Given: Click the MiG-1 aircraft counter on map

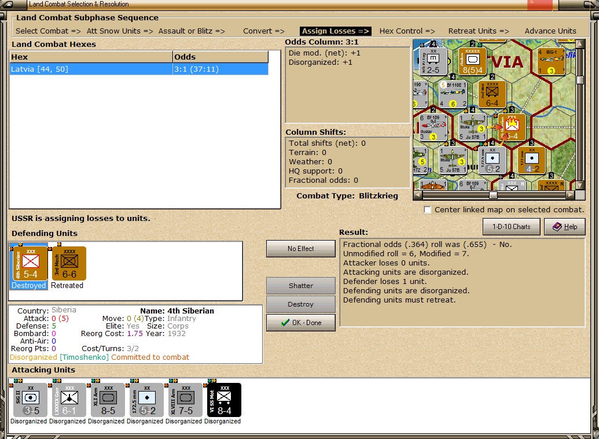Looking at the screenshot, I should coord(551,61).
